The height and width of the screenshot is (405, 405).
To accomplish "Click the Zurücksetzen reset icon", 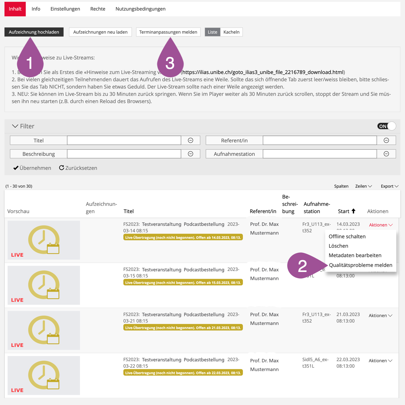I will [x=62, y=168].
